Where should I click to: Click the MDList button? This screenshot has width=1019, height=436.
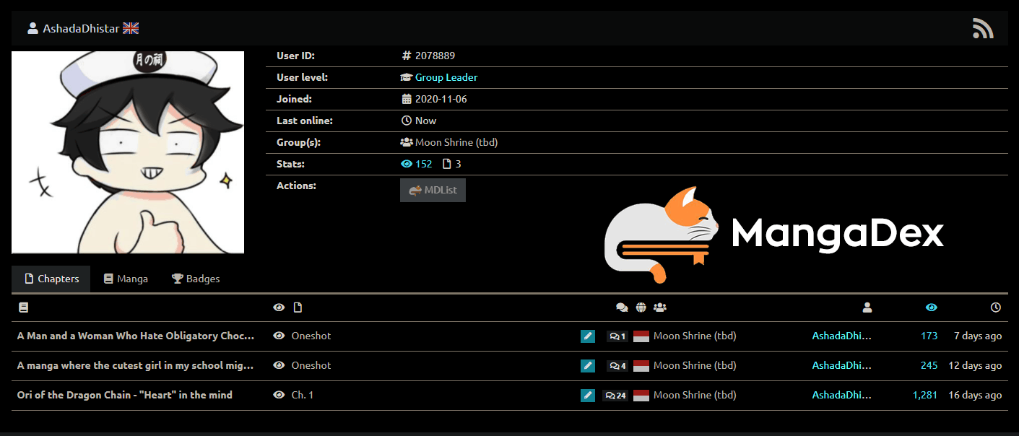(x=433, y=191)
